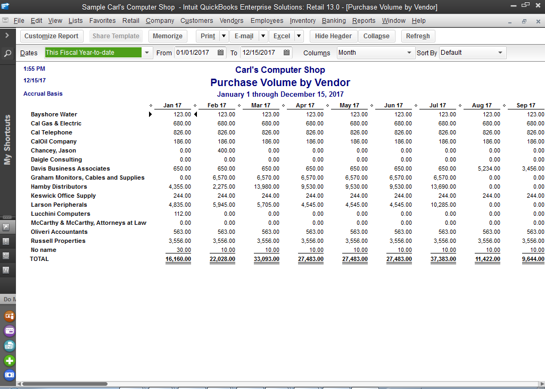Image resolution: width=545 pixels, height=389 pixels.
Task: Click the From date field 01/01/2017
Action: tap(195, 53)
